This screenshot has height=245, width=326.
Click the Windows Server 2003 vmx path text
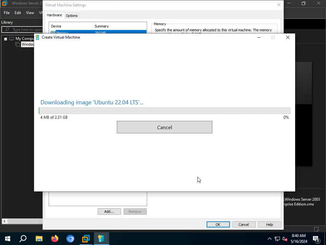click(302, 202)
